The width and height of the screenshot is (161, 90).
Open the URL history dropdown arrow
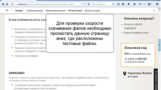(81, 4)
